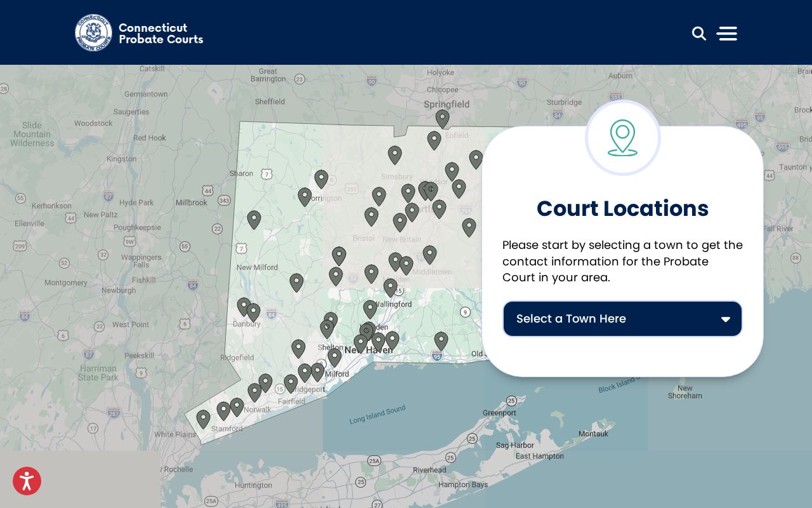Select map pin left of Wallingford label

click(x=370, y=309)
